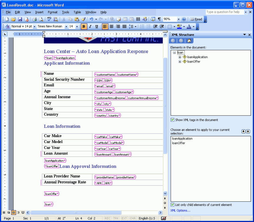This screenshot has height=222, width=254.
Task: Close the XML Structure task pane
Action: [250, 35]
